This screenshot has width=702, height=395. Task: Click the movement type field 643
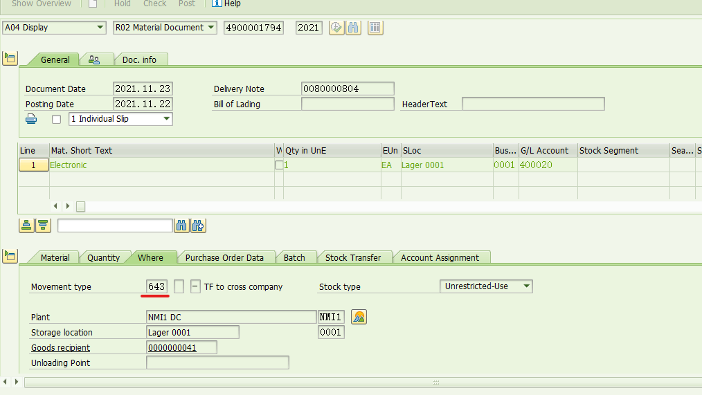pos(156,286)
